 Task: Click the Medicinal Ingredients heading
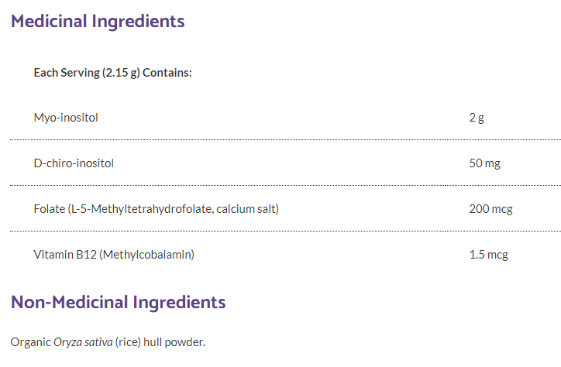[x=98, y=21]
